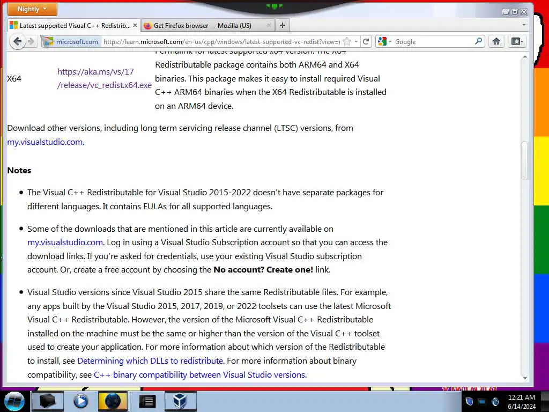The width and height of the screenshot is (549, 412).
Task: Open a new tab with the plus button
Action: [x=283, y=25]
